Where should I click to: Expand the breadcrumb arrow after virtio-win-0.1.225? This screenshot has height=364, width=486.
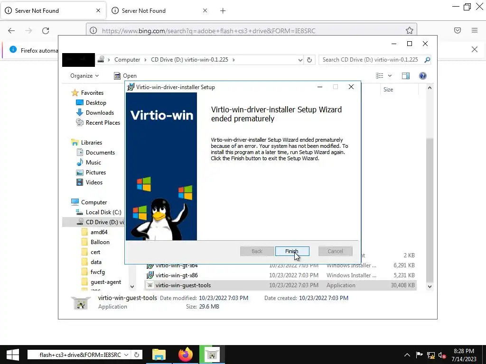pos(234,60)
